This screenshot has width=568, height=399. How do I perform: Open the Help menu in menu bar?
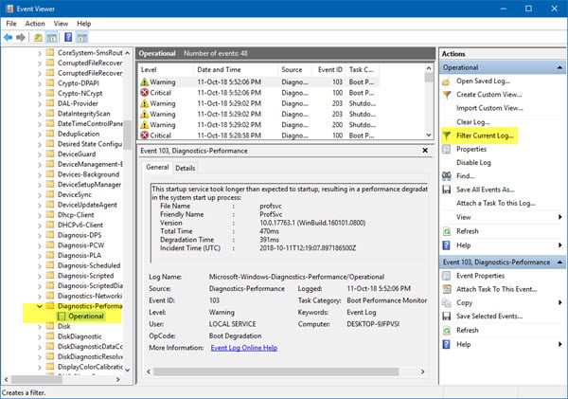pyautogui.click(x=83, y=24)
